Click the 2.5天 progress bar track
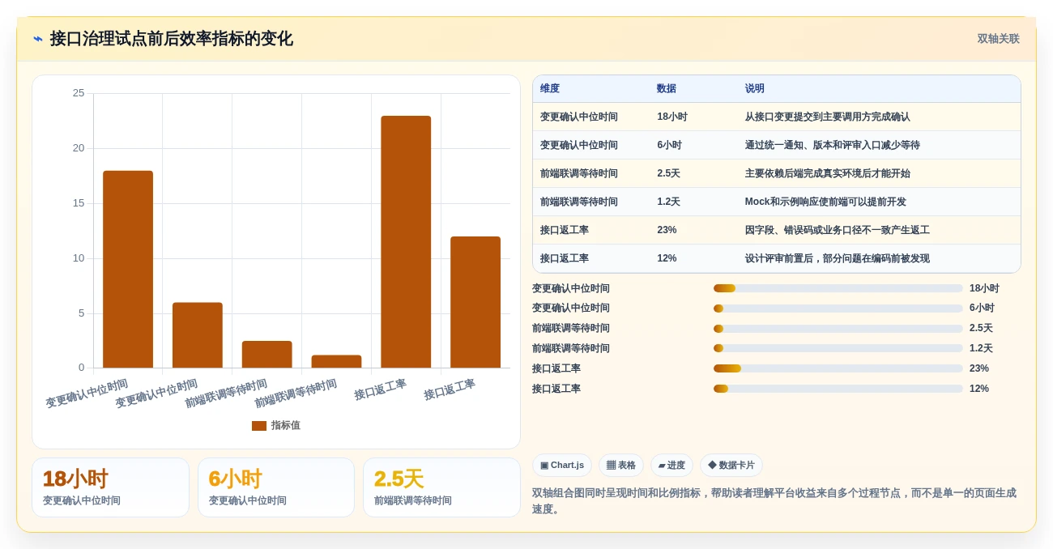1053x549 pixels. pos(838,328)
